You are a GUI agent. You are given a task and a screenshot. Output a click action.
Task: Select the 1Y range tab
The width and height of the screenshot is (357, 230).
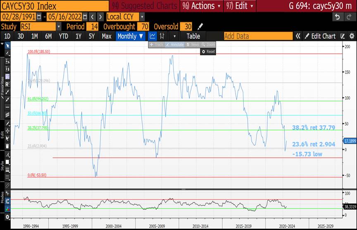point(79,36)
